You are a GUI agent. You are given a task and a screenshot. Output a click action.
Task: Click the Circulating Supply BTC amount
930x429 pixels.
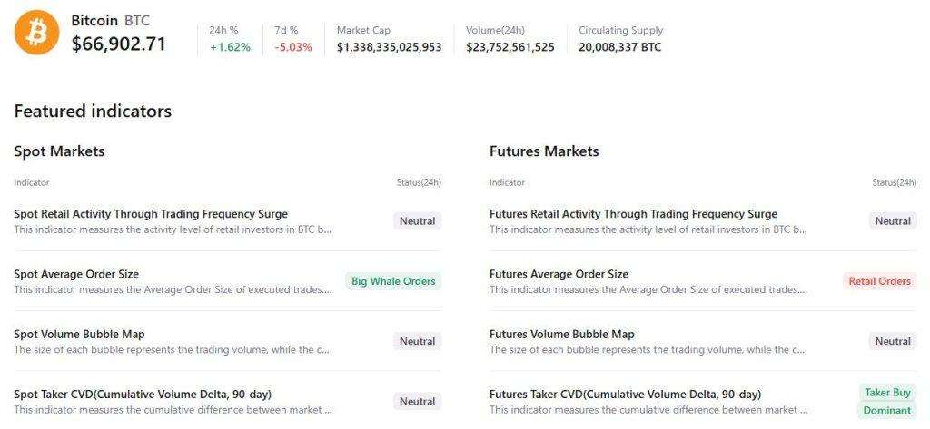click(620, 47)
